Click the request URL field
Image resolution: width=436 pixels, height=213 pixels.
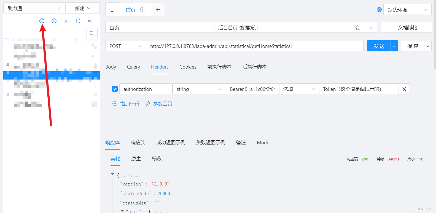pyautogui.click(x=255, y=46)
